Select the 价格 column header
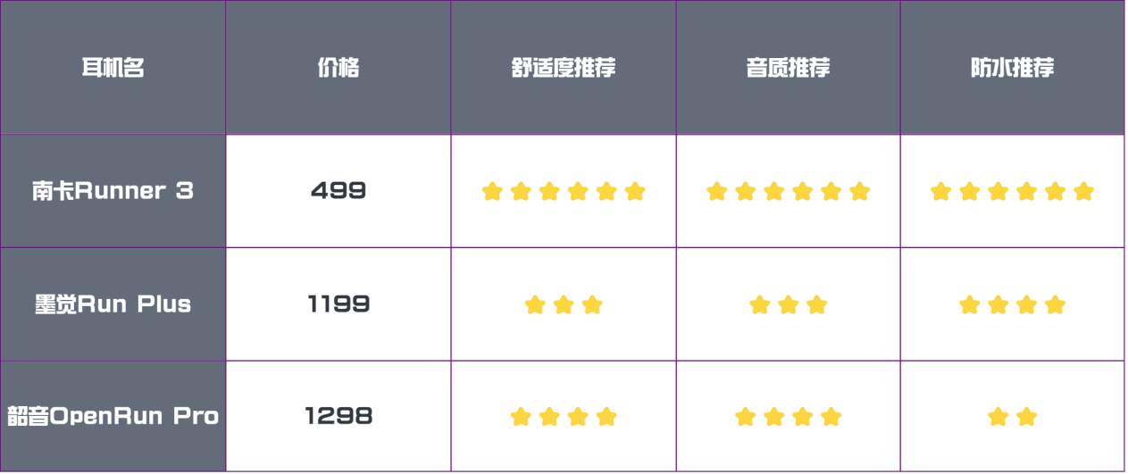 point(338,68)
